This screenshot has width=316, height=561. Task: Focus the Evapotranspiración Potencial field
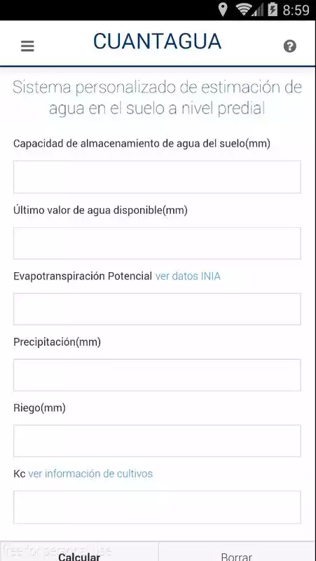pyautogui.click(x=157, y=309)
